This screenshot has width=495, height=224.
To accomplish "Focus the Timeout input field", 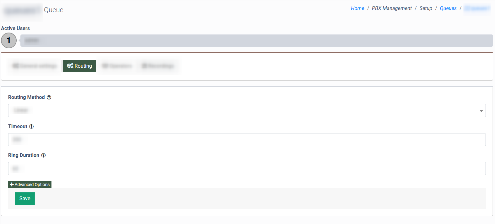I will (247, 140).
